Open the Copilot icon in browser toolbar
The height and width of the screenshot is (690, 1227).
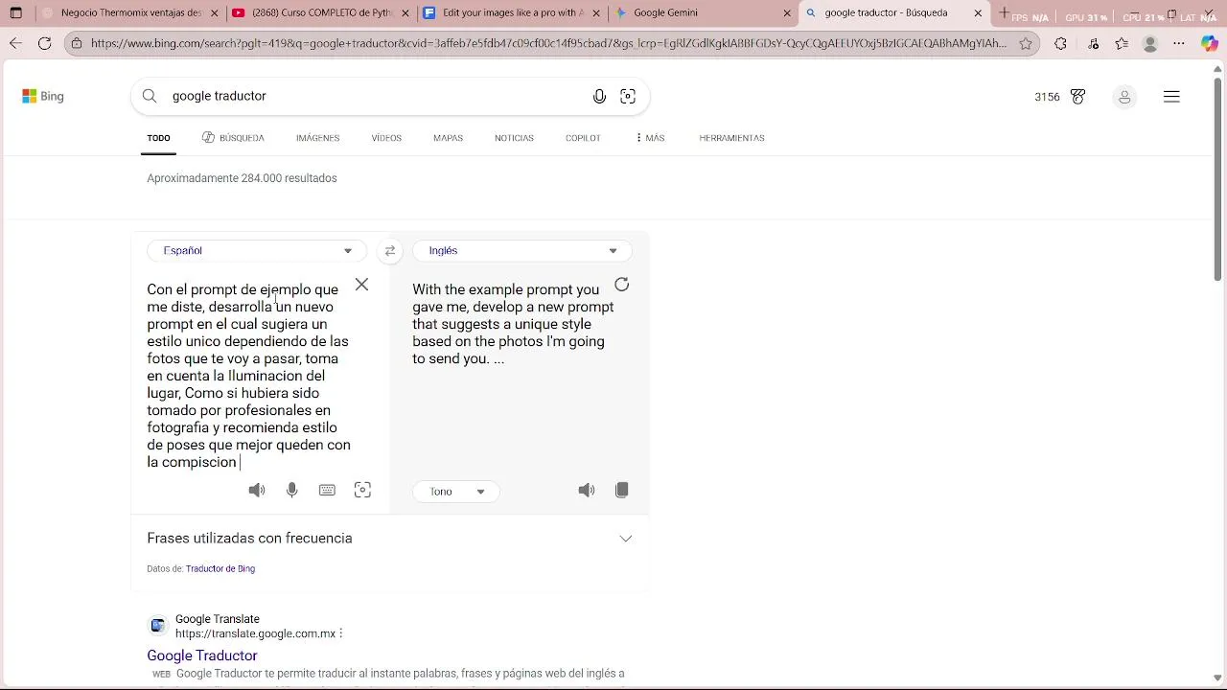click(1210, 43)
